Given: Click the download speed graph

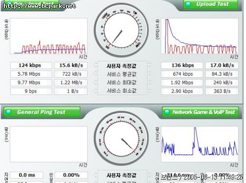Looking at the screenshot, I should click(49, 36).
